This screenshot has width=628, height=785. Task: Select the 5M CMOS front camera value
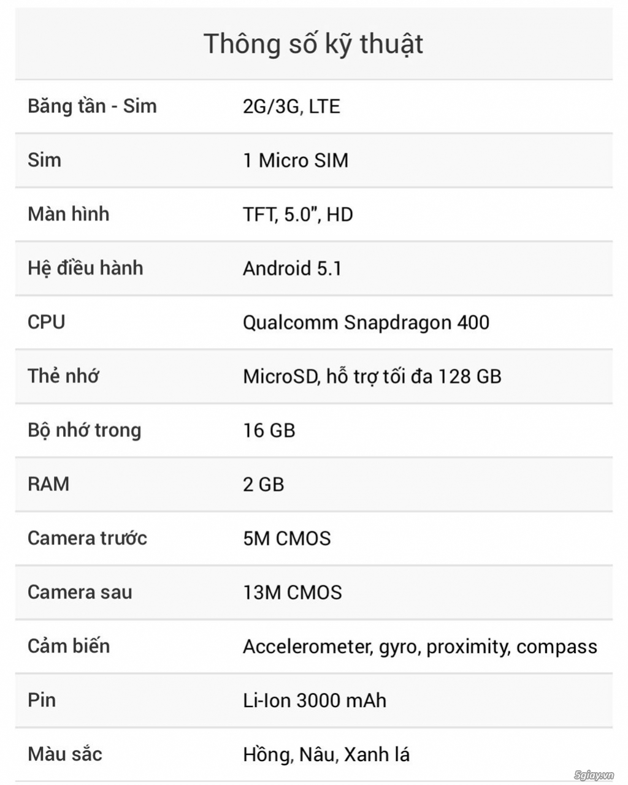pos(287,538)
